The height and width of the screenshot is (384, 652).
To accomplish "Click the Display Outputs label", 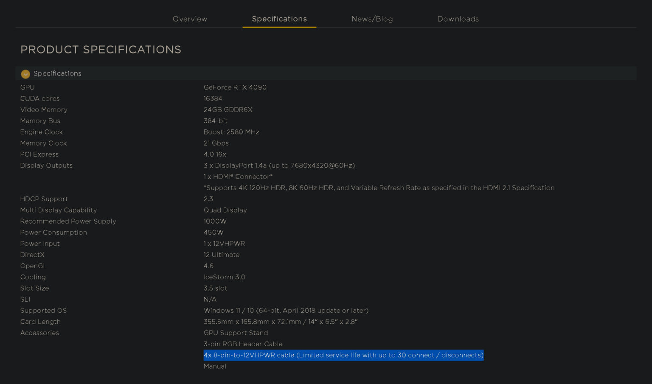I will pos(46,165).
